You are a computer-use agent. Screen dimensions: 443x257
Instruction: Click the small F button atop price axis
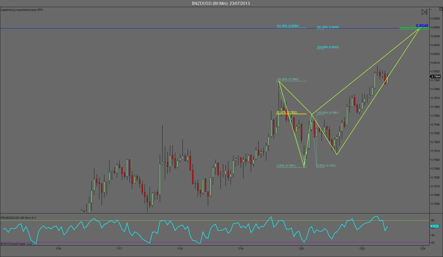click(x=441, y=9)
